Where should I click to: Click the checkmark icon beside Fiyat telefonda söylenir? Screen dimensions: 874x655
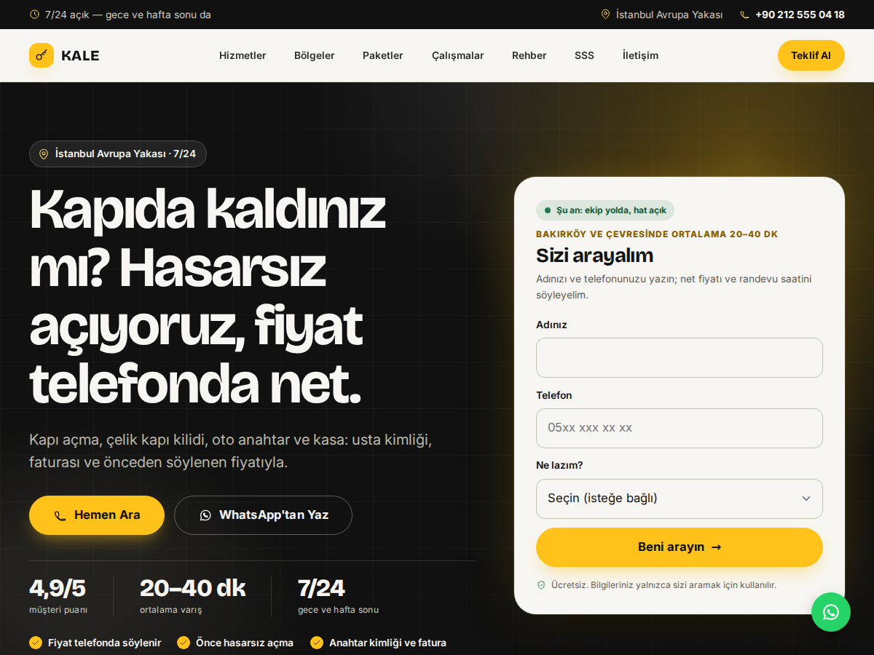36,643
